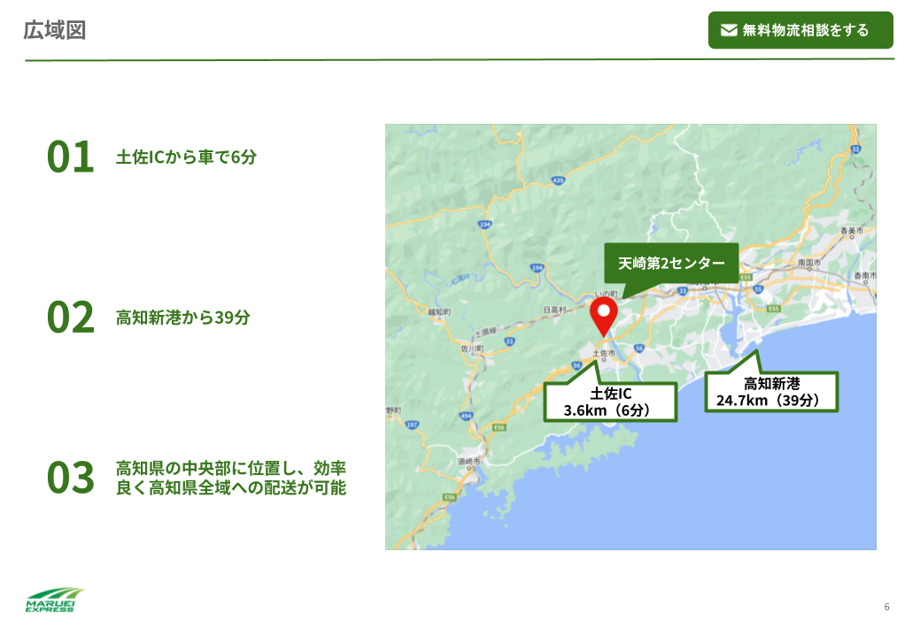Click the 須崎市 city marker on the map
Screen dimensions: 920x636
pos(468,462)
